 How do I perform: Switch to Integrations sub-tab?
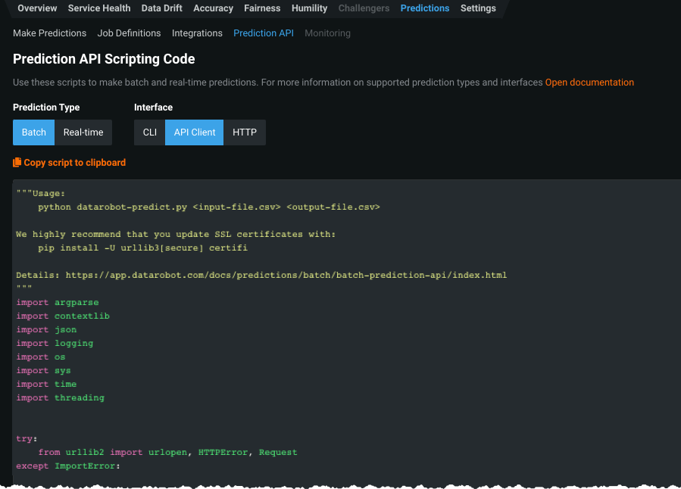coord(197,33)
